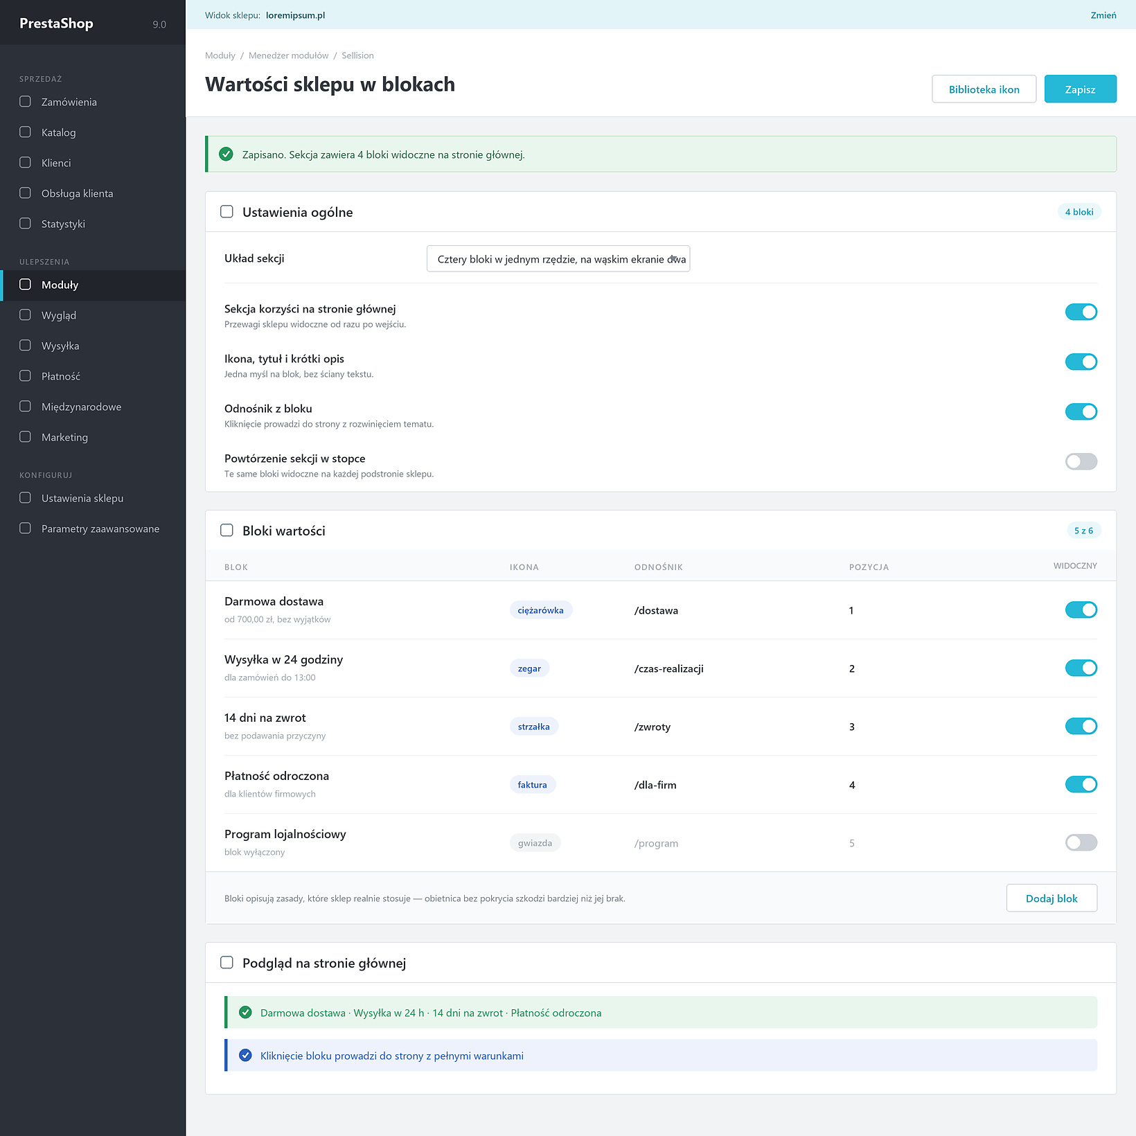Click the Statystyki sidebar icon
Viewport: 1136px width, 1136px height.
point(26,224)
